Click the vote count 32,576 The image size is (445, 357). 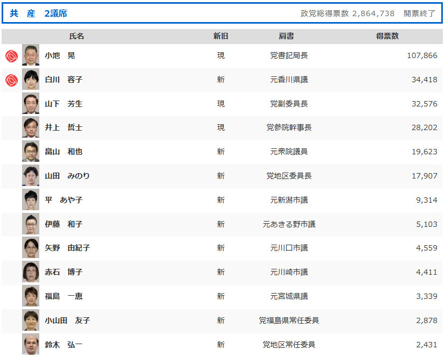click(424, 104)
